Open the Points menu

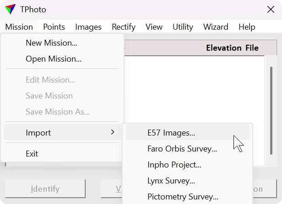tap(54, 27)
